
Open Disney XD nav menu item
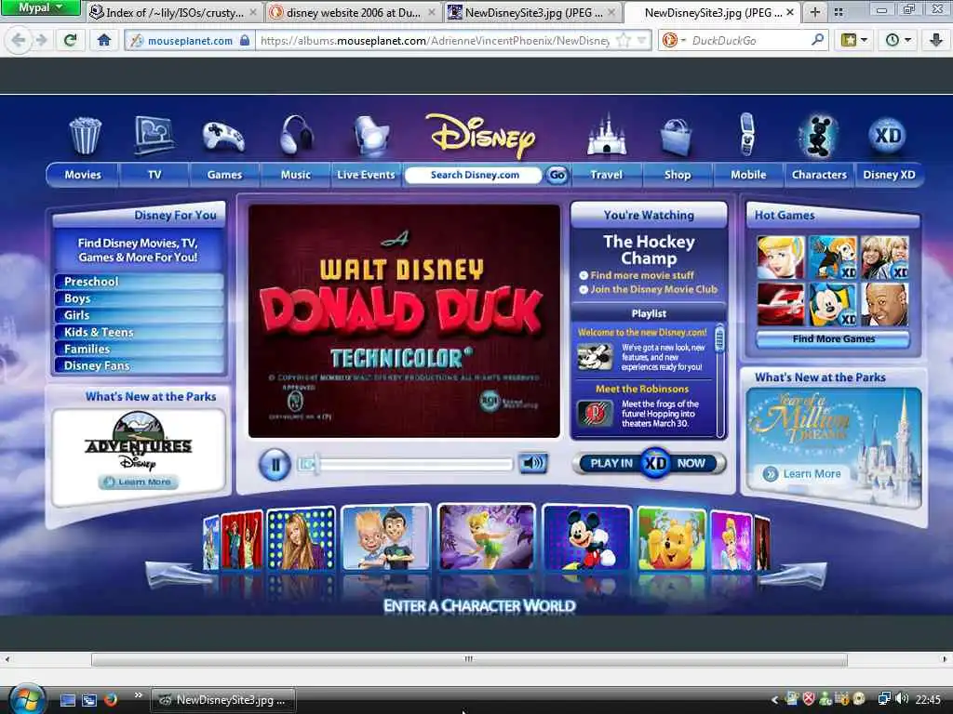pyautogui.click(x=889, y=175)
